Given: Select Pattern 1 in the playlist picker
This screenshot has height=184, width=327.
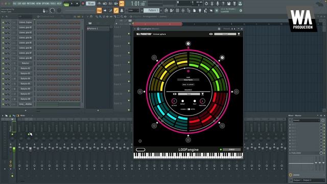Looking at the screenshot, I should [98, 29].
